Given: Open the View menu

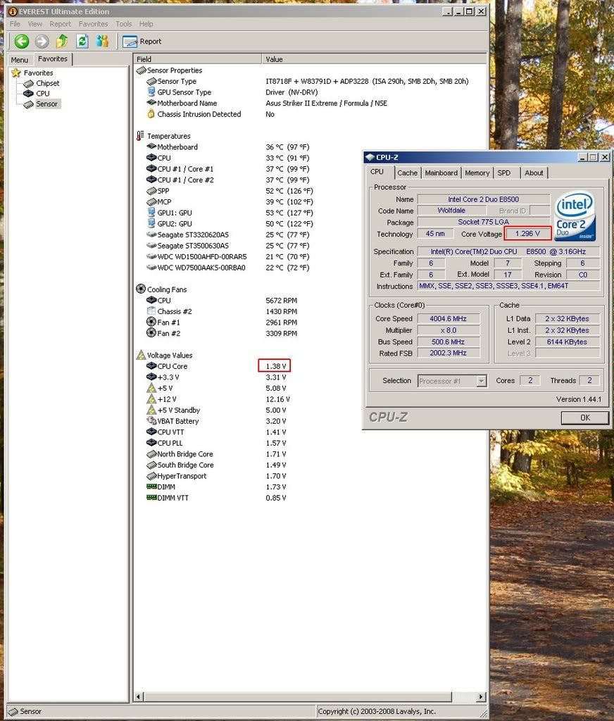Looking at the screenshot, I should (35, 24).
